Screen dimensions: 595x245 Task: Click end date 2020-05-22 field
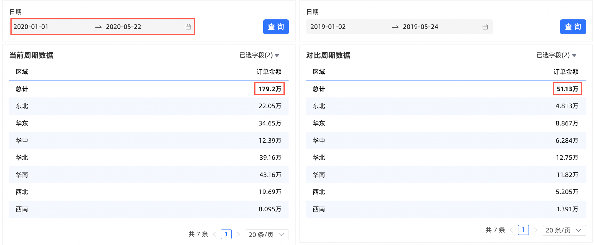tap(123, 27)
